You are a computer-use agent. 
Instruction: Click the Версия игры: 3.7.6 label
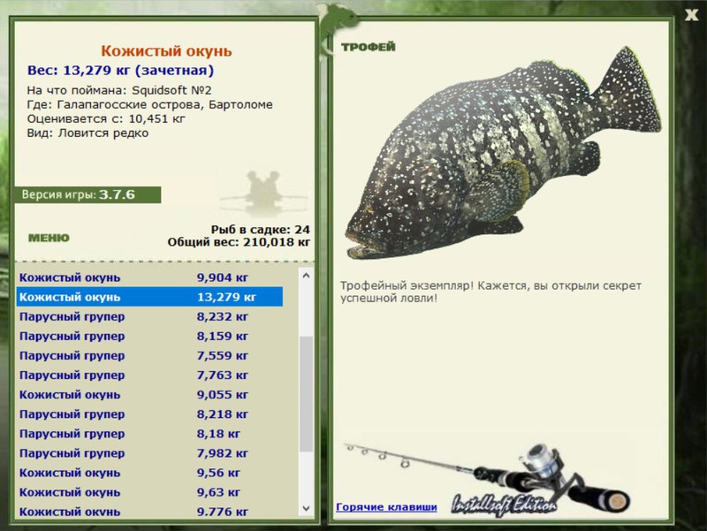point(87,194)
